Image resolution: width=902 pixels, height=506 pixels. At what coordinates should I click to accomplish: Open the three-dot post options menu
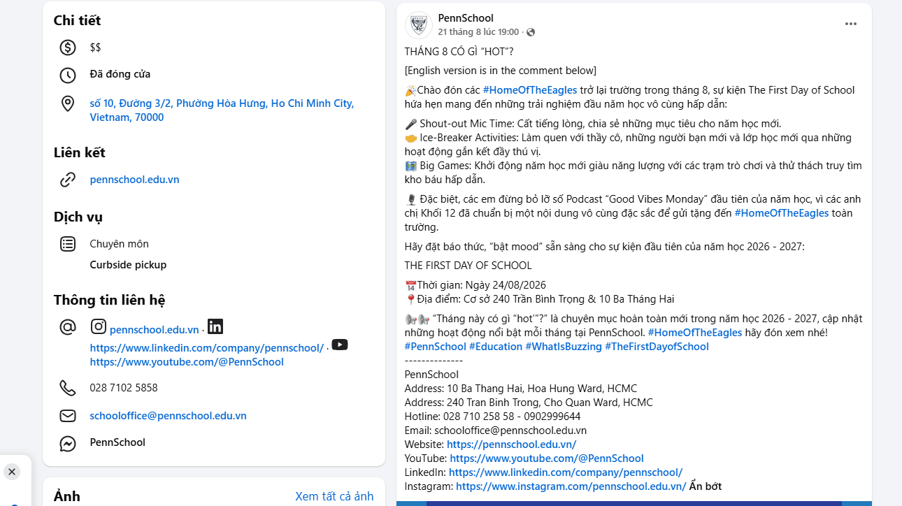tap(851, 24)
